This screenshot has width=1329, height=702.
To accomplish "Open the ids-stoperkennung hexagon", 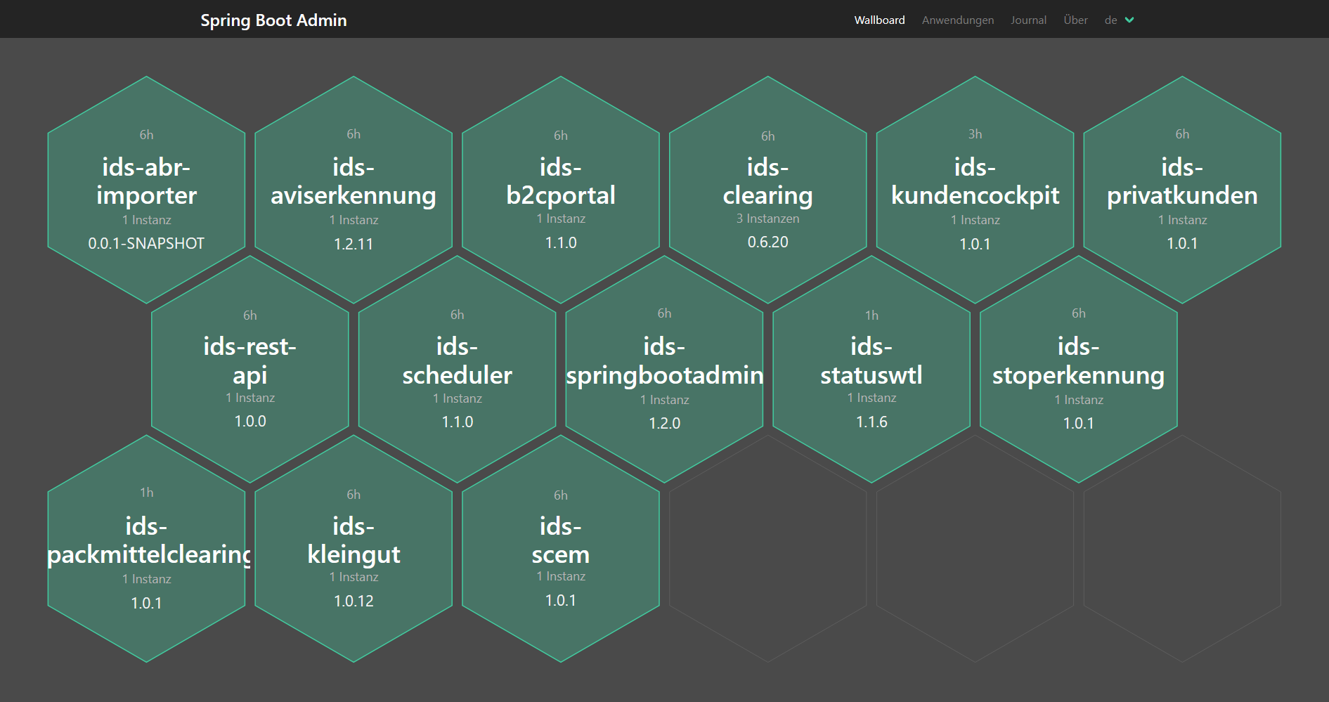I will click(1079, 369).
